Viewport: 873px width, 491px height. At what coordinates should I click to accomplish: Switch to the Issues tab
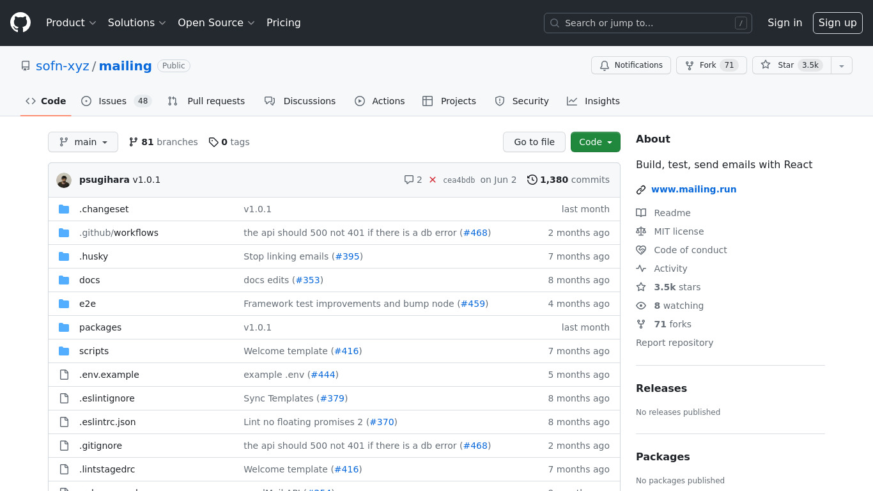[x=116, y=101]
